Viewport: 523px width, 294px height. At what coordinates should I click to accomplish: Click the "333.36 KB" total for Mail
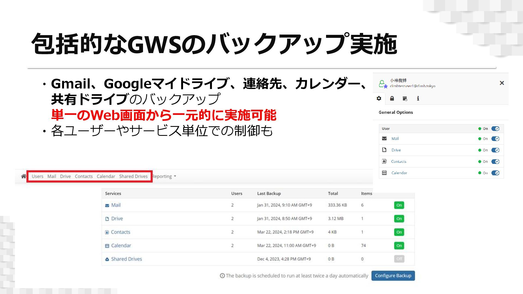pyautogui.click(x=337, y=205)
